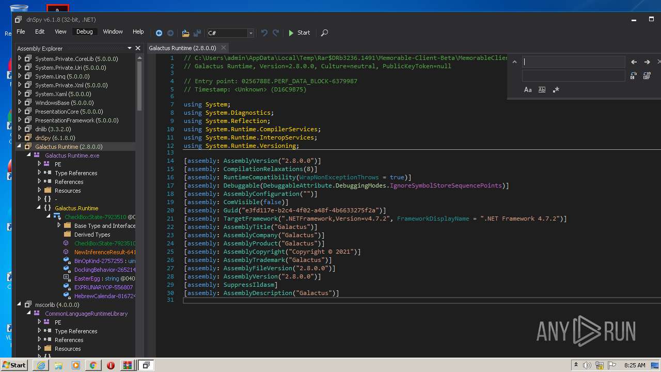Screen dimensions: 661x372
Task: Click the Save All toolbar icon
Action: pyautogui.click(x=197, y=33)
